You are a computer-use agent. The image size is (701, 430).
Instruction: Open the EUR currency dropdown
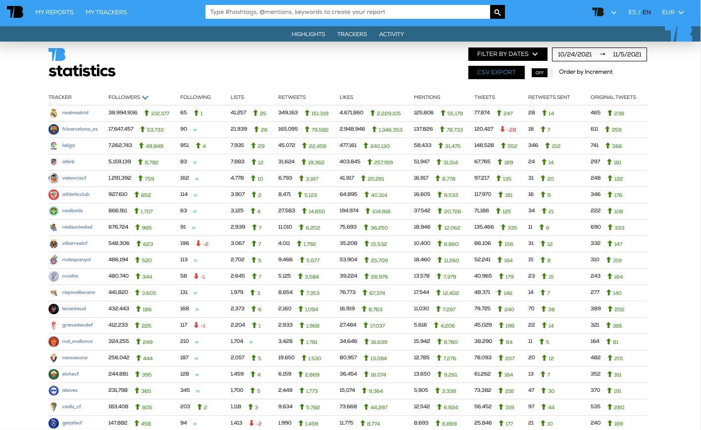tap(673, 12)
